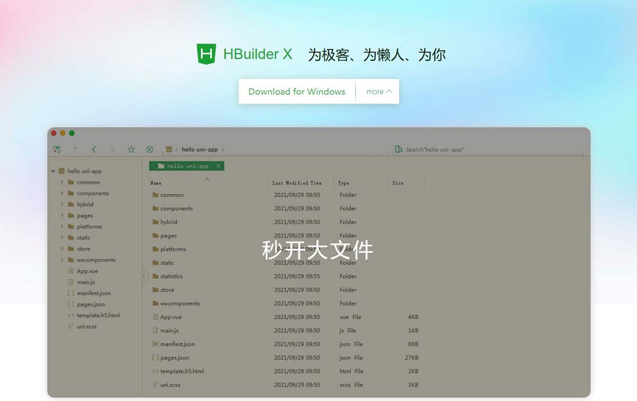Expand the pages folder in the project tree

62,216
